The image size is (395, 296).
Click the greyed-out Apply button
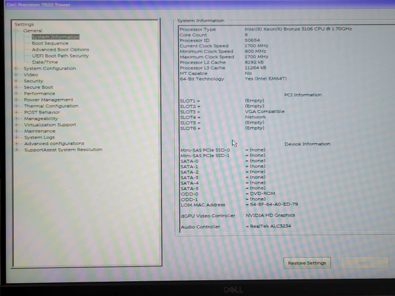coord(364,263)
